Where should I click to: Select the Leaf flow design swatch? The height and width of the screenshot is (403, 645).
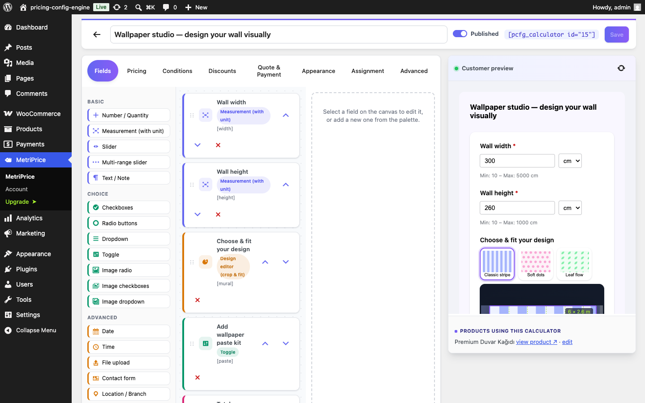coord(574,264)
